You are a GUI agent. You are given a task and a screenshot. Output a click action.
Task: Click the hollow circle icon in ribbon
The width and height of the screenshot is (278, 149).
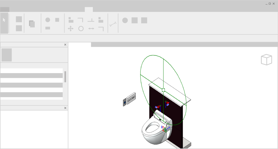click(81, 29)
